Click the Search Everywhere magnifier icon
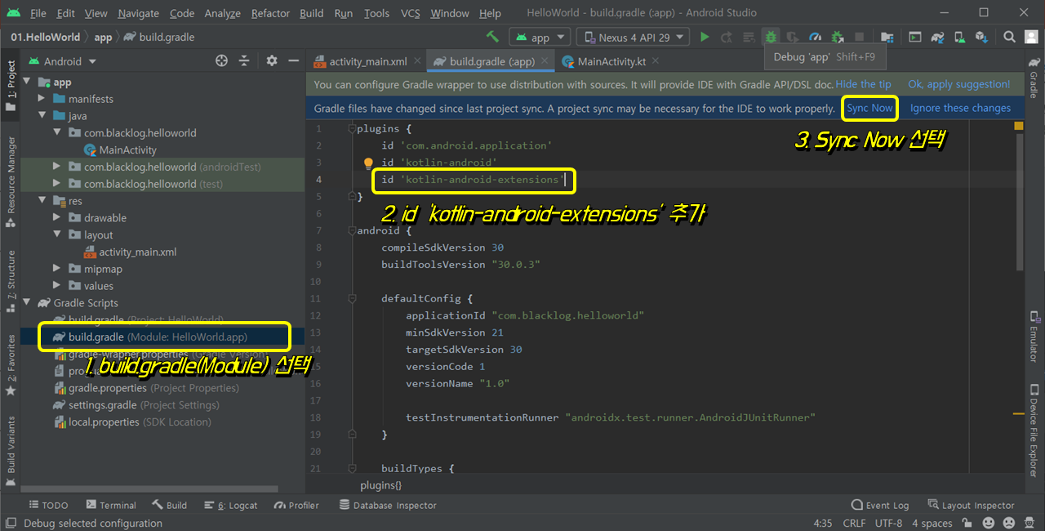The image size is (1045, 531). [1010, 37]
